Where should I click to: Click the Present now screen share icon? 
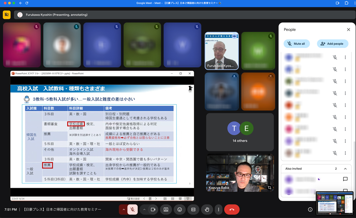(166, 209)
